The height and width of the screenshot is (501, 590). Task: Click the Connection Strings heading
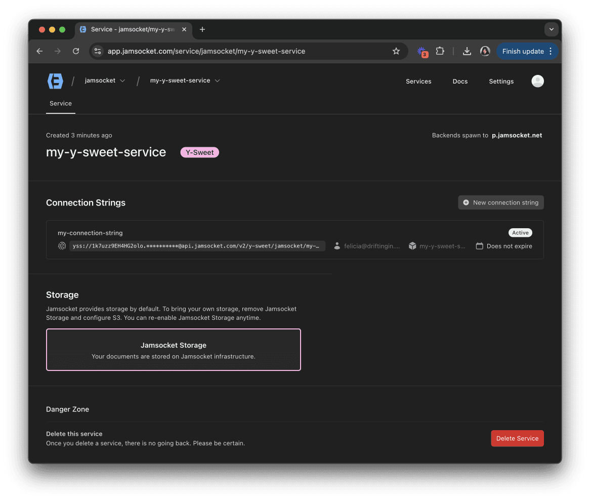pos(86,203)
